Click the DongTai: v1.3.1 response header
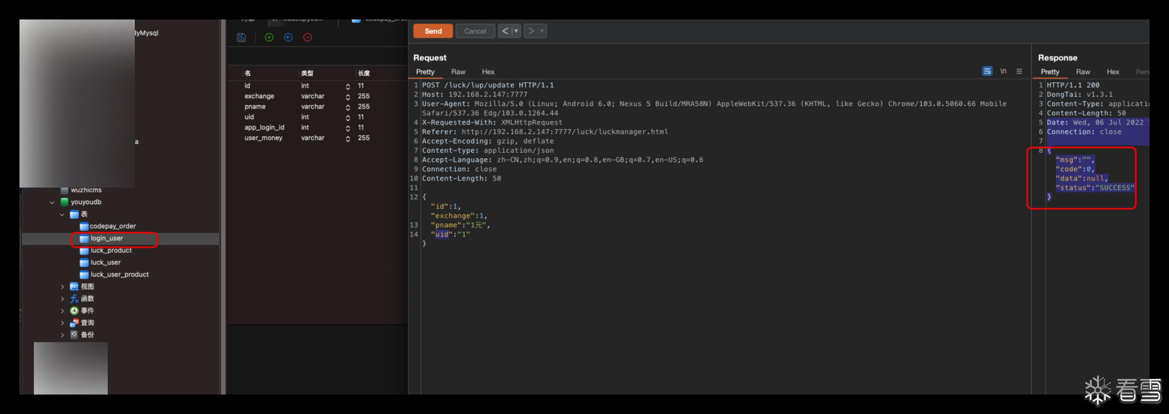Viewport: 1169px width, 414px height. pyautogui.click(x=1080, y=94)
